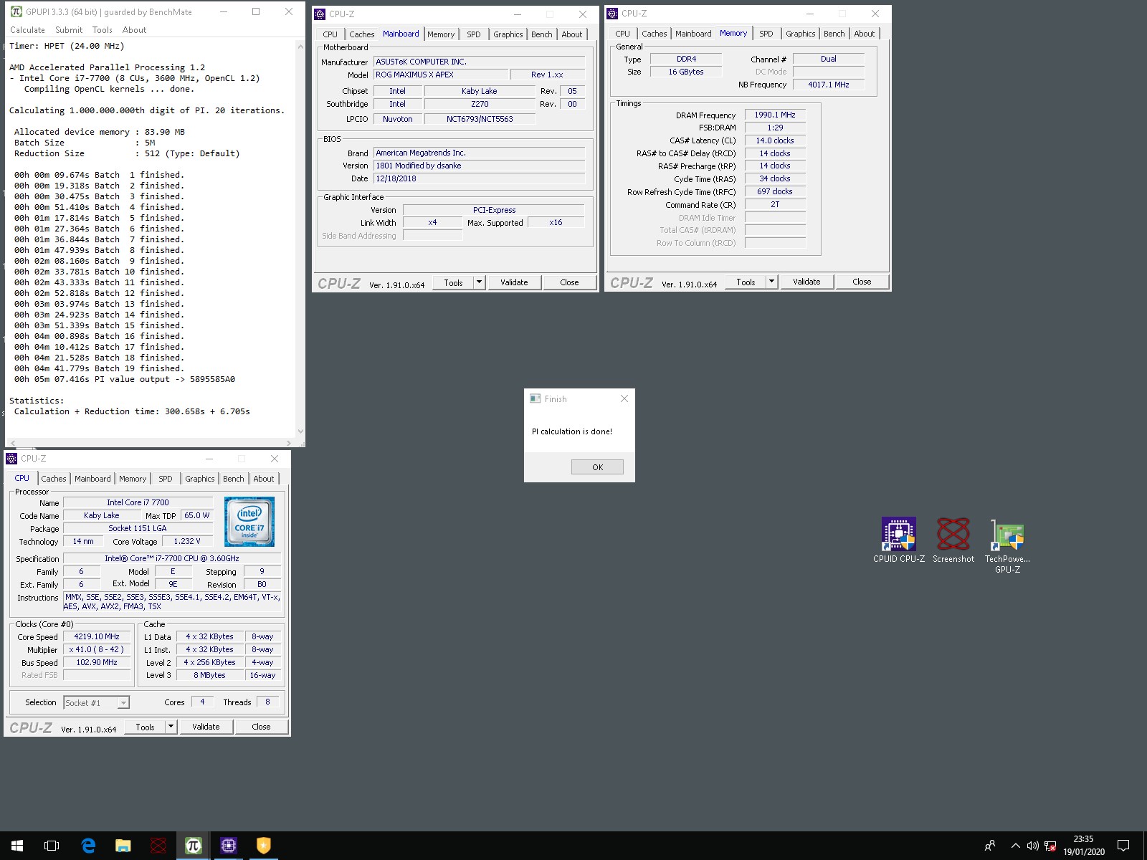1147x860 pixels.
Task: Click the GPUPI vertical scrollbar up arrow
Action: pos(300,46)
